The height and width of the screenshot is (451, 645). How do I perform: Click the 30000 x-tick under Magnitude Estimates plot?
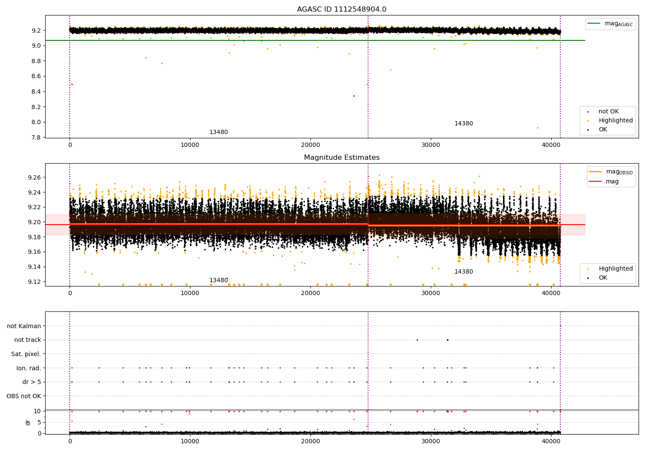(431, 293)
